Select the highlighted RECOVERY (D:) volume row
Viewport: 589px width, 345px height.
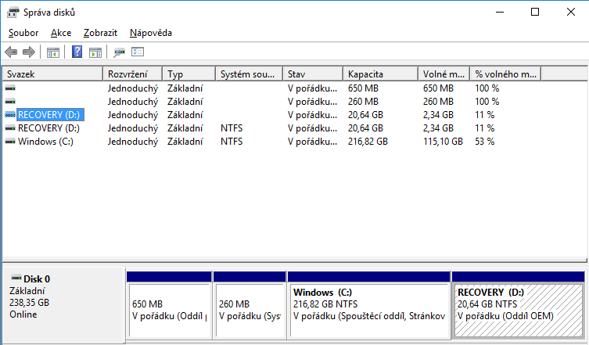pyautogui.click(x=48, y=115)
